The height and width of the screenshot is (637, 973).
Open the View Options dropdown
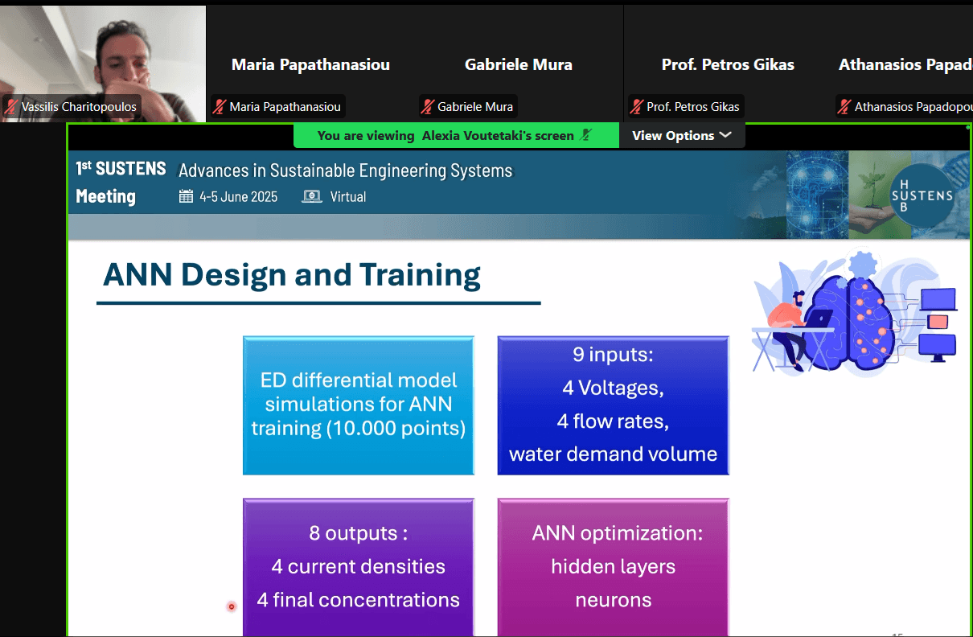681,135
